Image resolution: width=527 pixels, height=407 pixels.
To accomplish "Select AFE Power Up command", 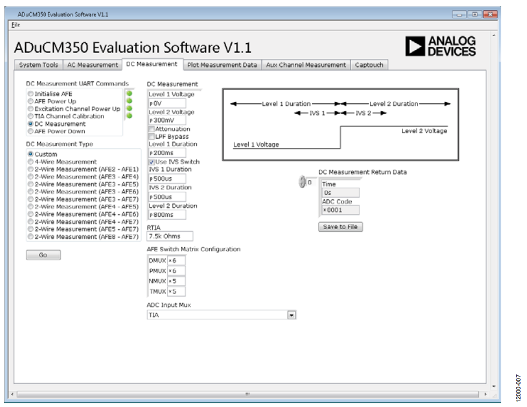I will pos(31,101).
